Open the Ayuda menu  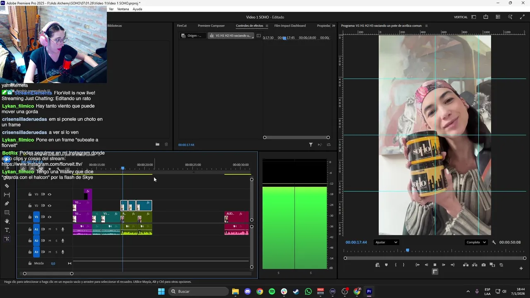(137, 9)
